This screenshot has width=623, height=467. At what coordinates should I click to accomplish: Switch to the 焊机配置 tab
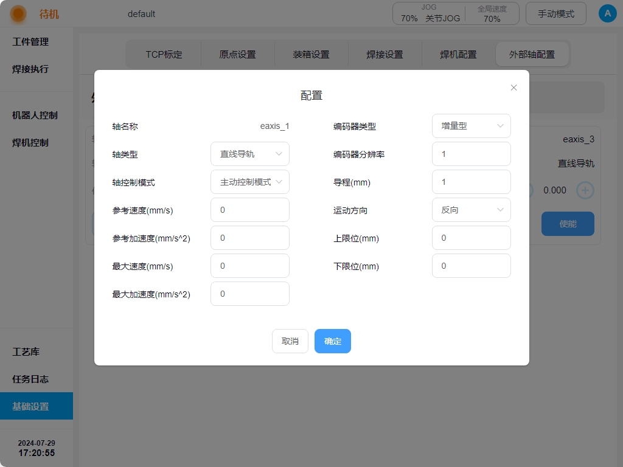pos(458,54)
